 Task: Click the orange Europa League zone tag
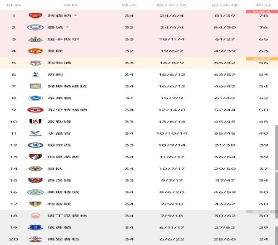pyautogui.click(x=262, y=58)
